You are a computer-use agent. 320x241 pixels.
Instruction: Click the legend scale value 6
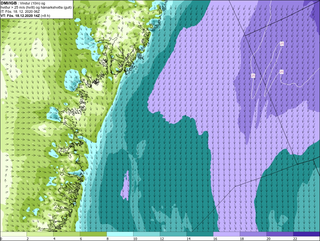(81, 239)
